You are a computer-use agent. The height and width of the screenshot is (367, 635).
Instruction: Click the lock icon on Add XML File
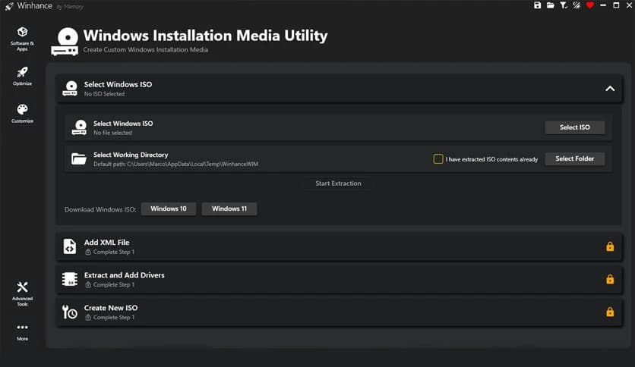pyautogui.click(x=609, y=246)
